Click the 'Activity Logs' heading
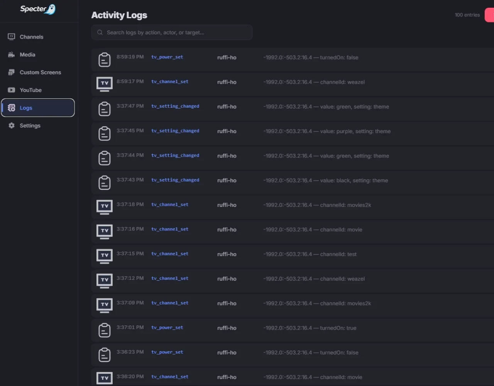This screenshot has width=494, height=386. 119,15
